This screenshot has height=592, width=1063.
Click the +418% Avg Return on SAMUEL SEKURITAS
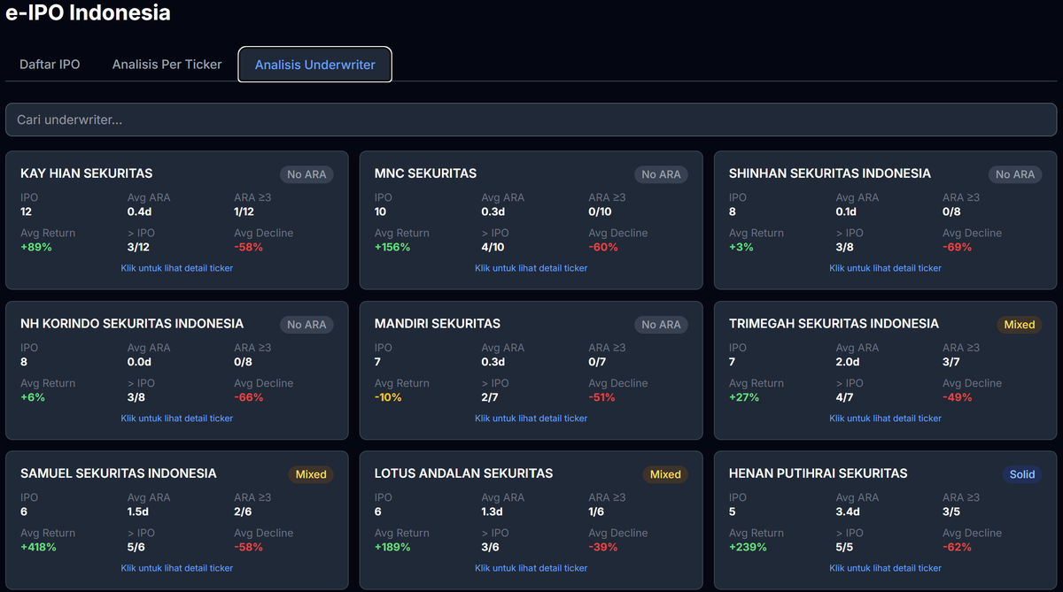point(38,547)
